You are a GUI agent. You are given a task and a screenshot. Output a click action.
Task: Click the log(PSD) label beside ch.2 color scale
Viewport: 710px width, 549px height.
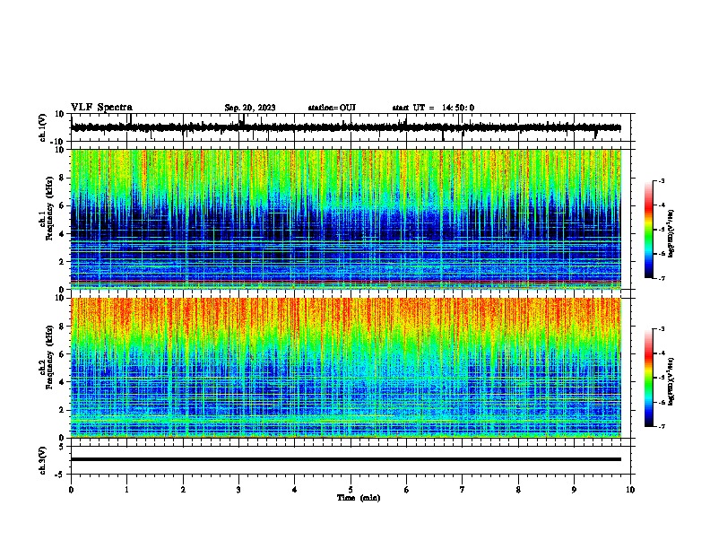(x=671, y=381)
